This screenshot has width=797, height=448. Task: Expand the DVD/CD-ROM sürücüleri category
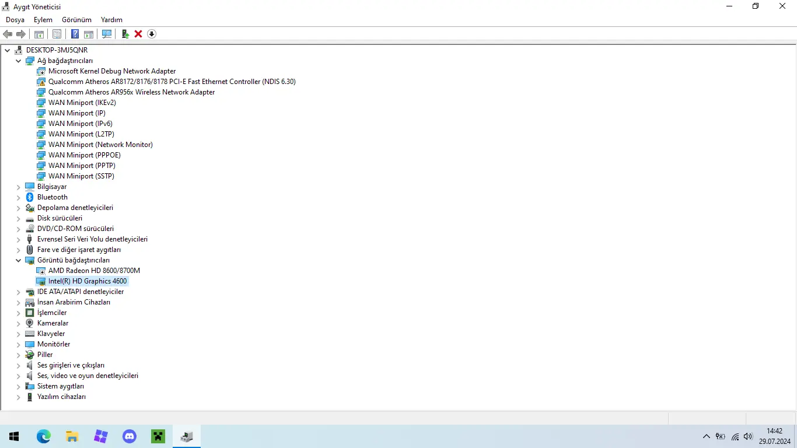coord(19,229)
